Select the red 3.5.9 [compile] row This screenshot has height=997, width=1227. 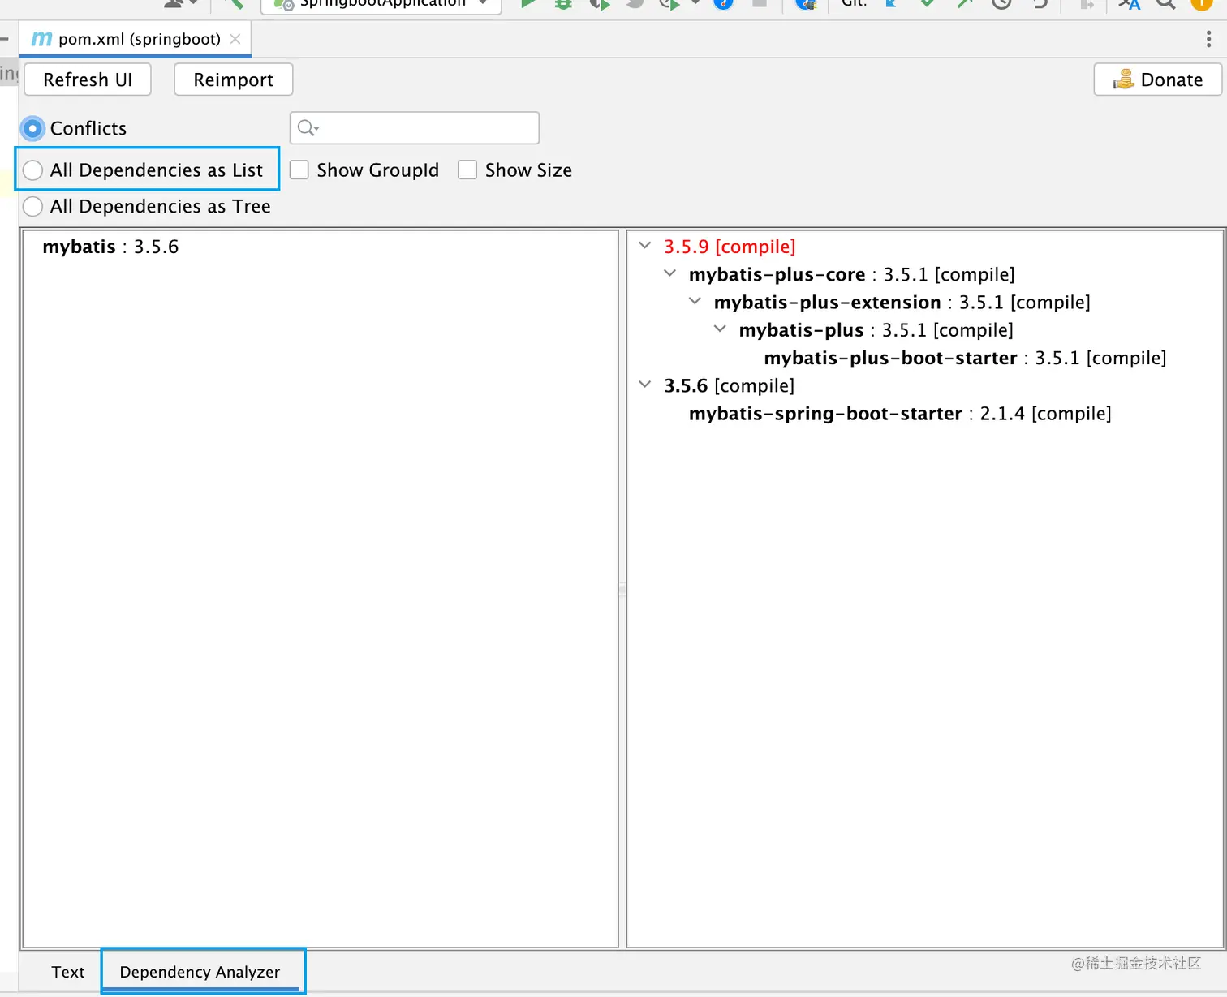click(x=730, y=247)
